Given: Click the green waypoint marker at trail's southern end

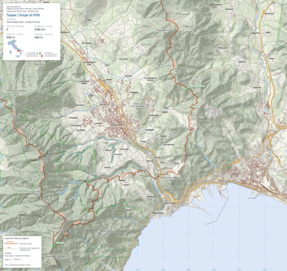Looking at the screenshot, I should click(54, 245).
